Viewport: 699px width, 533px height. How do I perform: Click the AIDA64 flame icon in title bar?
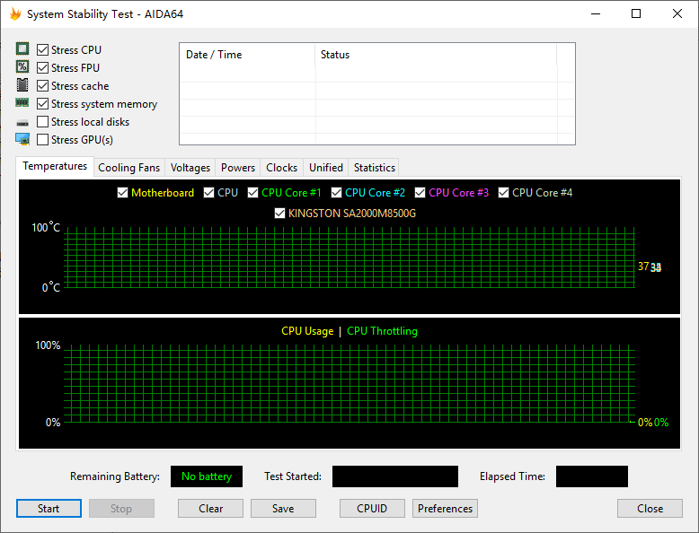(14, 14)
